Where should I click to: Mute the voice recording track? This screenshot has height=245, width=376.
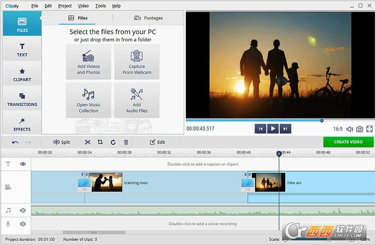(x=23, y=224)
